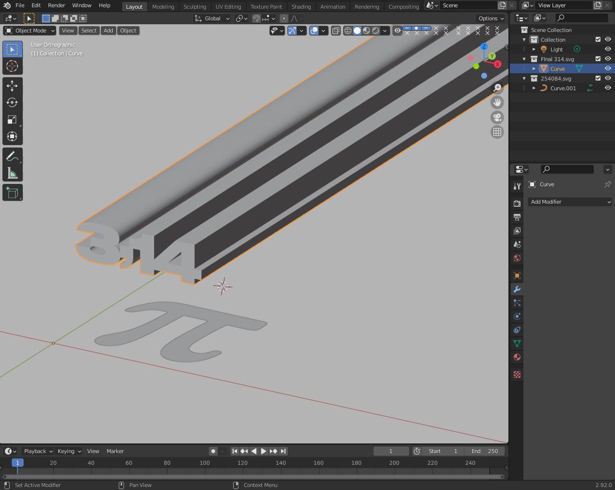Expand the Light object tree
This screenshot has height=490, width=615.
[x=534, y=49]
